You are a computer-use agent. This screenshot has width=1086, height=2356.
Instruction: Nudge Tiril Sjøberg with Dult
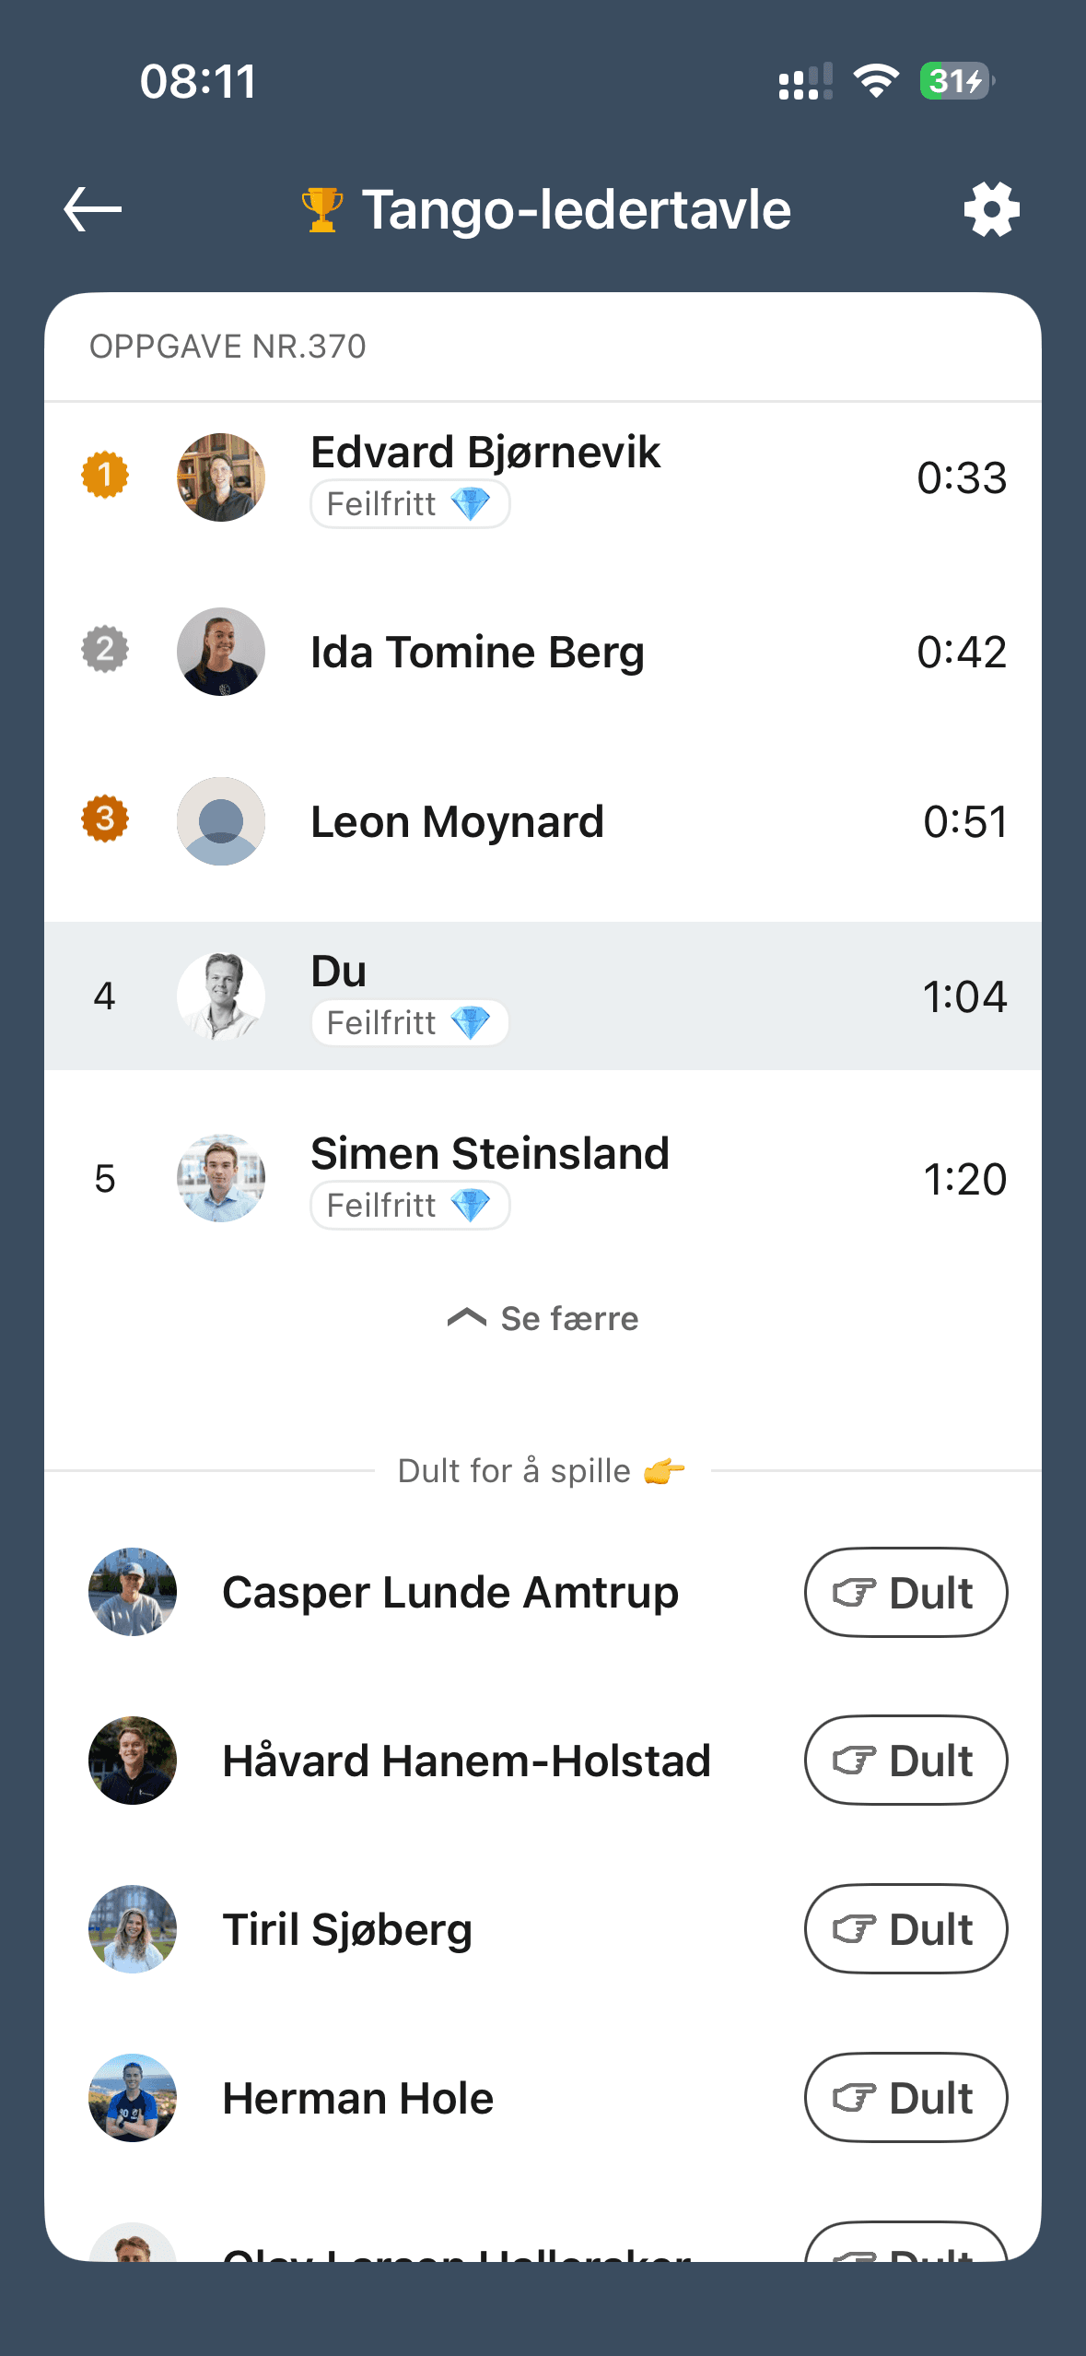coord(905,1928)
